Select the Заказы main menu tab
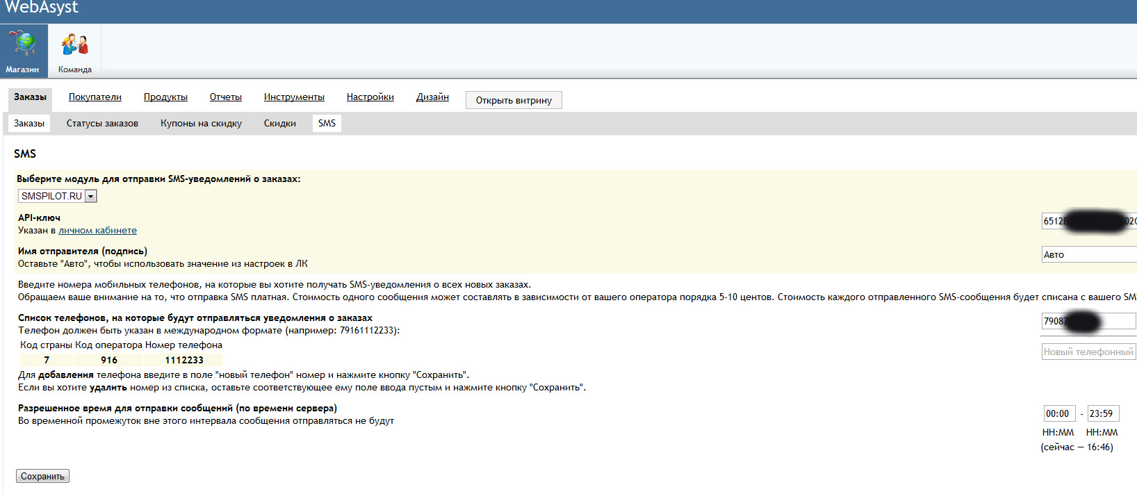The height and width of the screenshot is (494, 1137). click(30, 97)
